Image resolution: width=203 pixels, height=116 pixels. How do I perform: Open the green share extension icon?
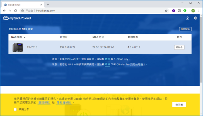pyautogui.click(x=185, y=11)
